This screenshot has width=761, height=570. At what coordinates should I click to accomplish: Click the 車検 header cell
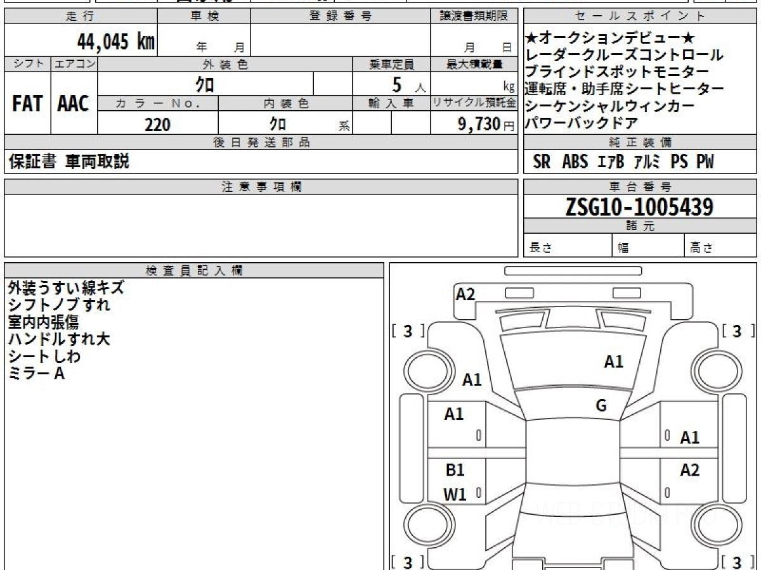pos(204,16)
